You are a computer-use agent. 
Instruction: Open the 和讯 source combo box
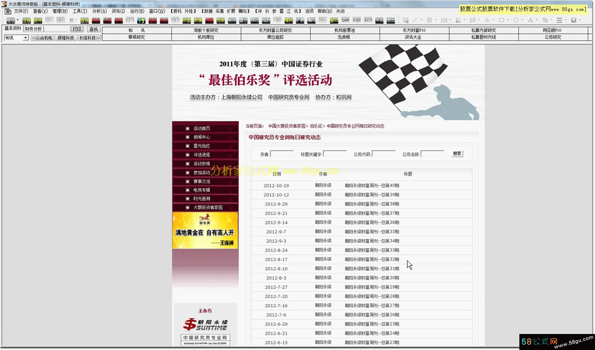pos(16,38)
